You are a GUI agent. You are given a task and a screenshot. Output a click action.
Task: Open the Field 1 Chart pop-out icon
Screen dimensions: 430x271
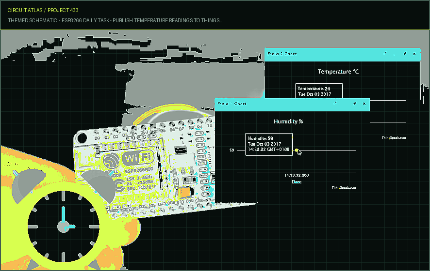335,104
